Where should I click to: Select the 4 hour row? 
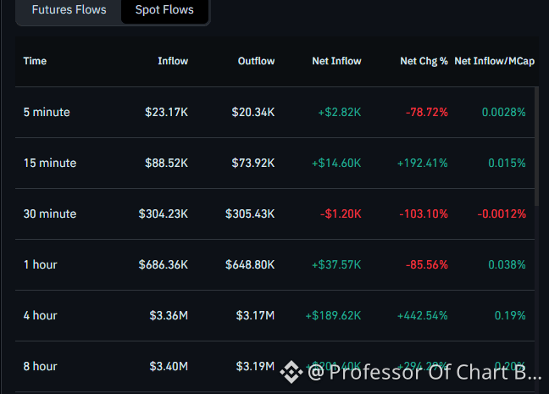[274, 315]
